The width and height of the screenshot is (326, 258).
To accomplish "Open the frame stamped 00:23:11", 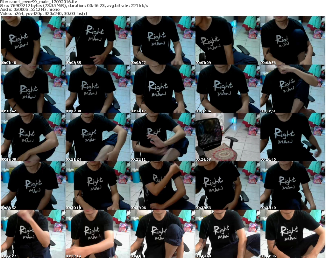I will pyautogui.click(x=163, y=137).
